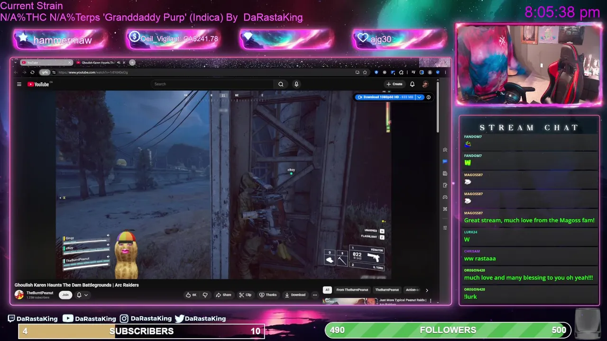Viewport: 607px width, 341px height.
Task: Click the subscribers goal progress bar
Action: (141, 331)
